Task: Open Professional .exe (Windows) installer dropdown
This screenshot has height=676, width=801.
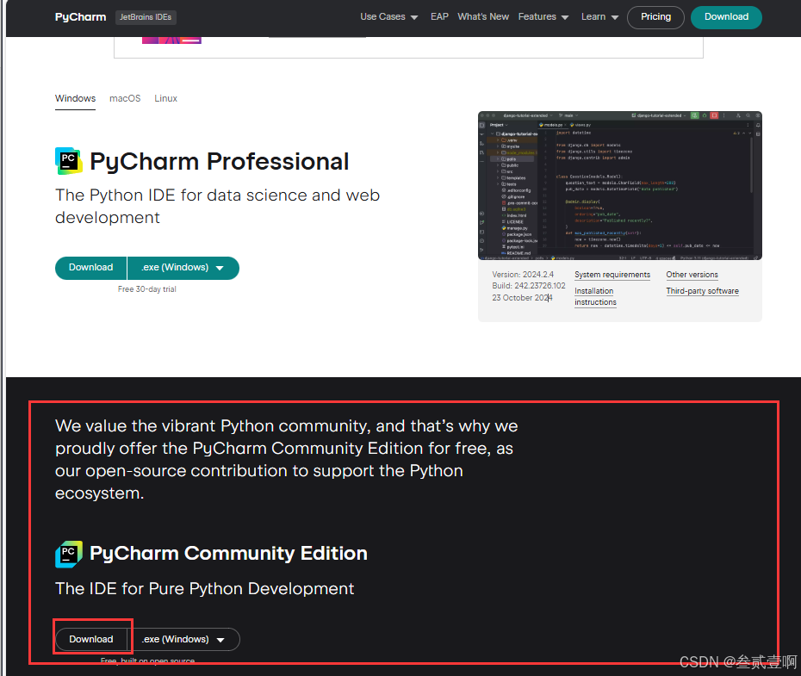Action: point(183,268)
